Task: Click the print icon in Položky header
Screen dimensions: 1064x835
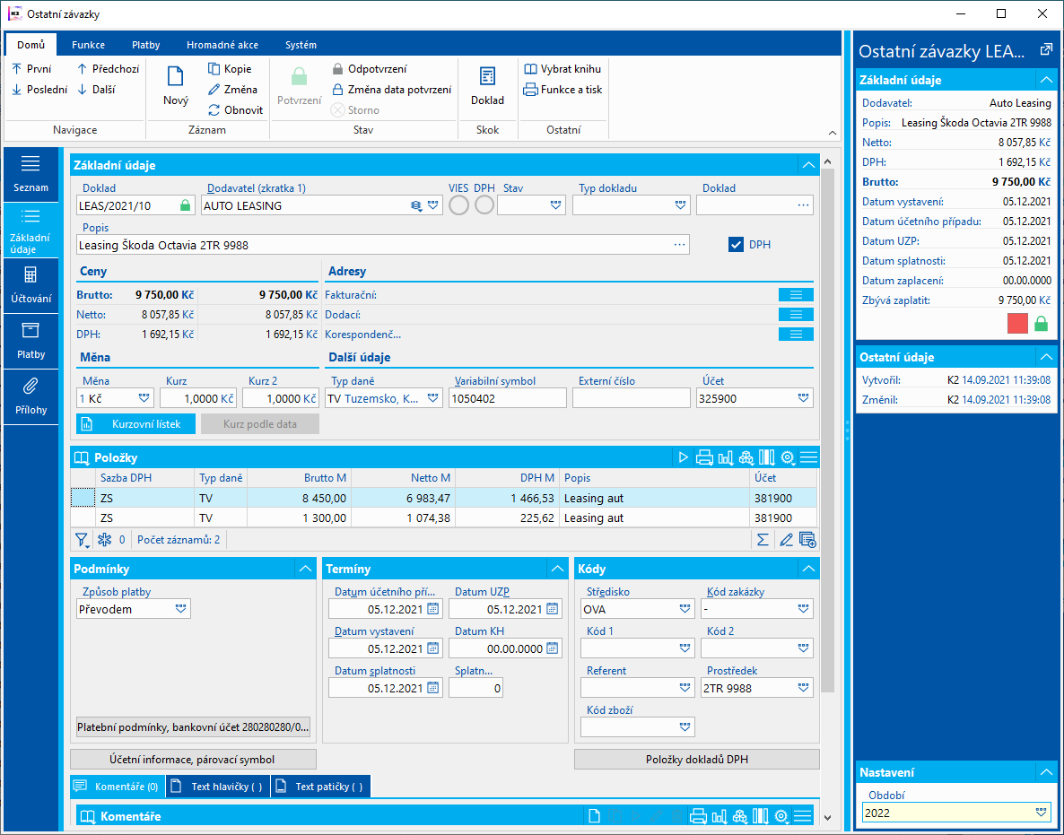Action: tap(704, 458)
